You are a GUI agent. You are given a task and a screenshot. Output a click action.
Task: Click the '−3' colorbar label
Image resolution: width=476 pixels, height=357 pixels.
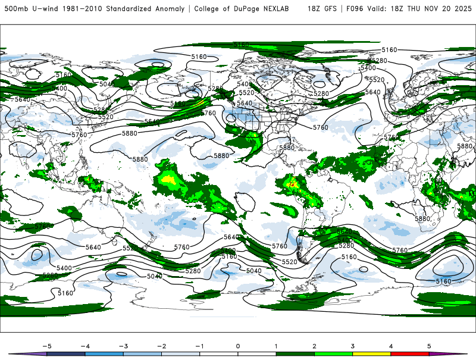[123, 346]
